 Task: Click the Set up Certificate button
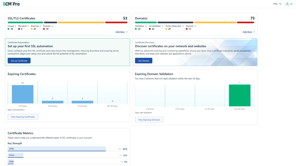pyautogui.click(x=19, y=61)
